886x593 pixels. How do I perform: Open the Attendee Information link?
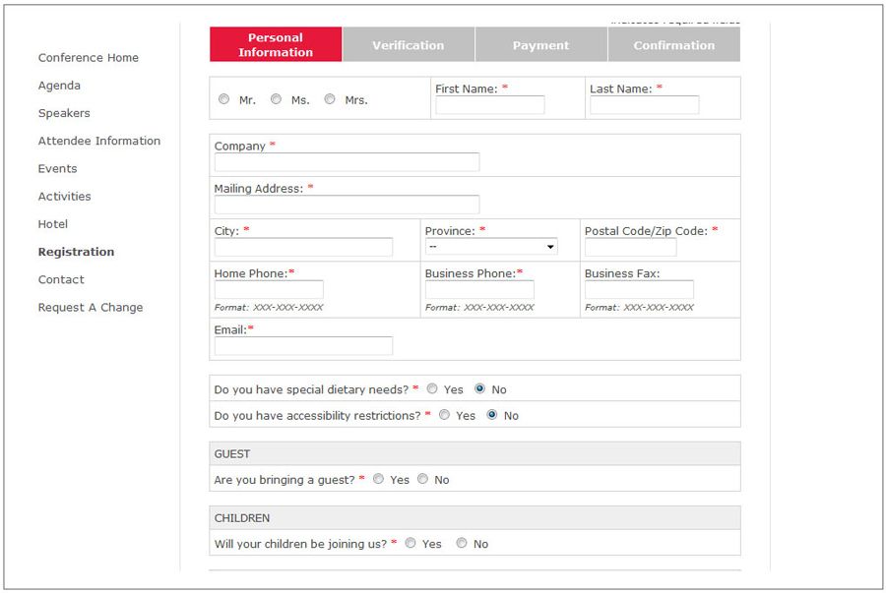point(99,141)
